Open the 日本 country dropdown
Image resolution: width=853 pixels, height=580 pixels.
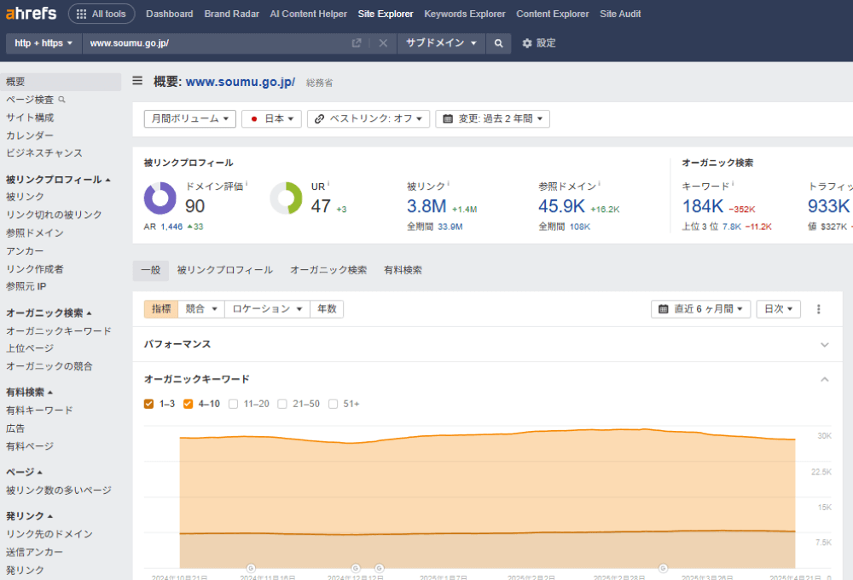(271, 119)
